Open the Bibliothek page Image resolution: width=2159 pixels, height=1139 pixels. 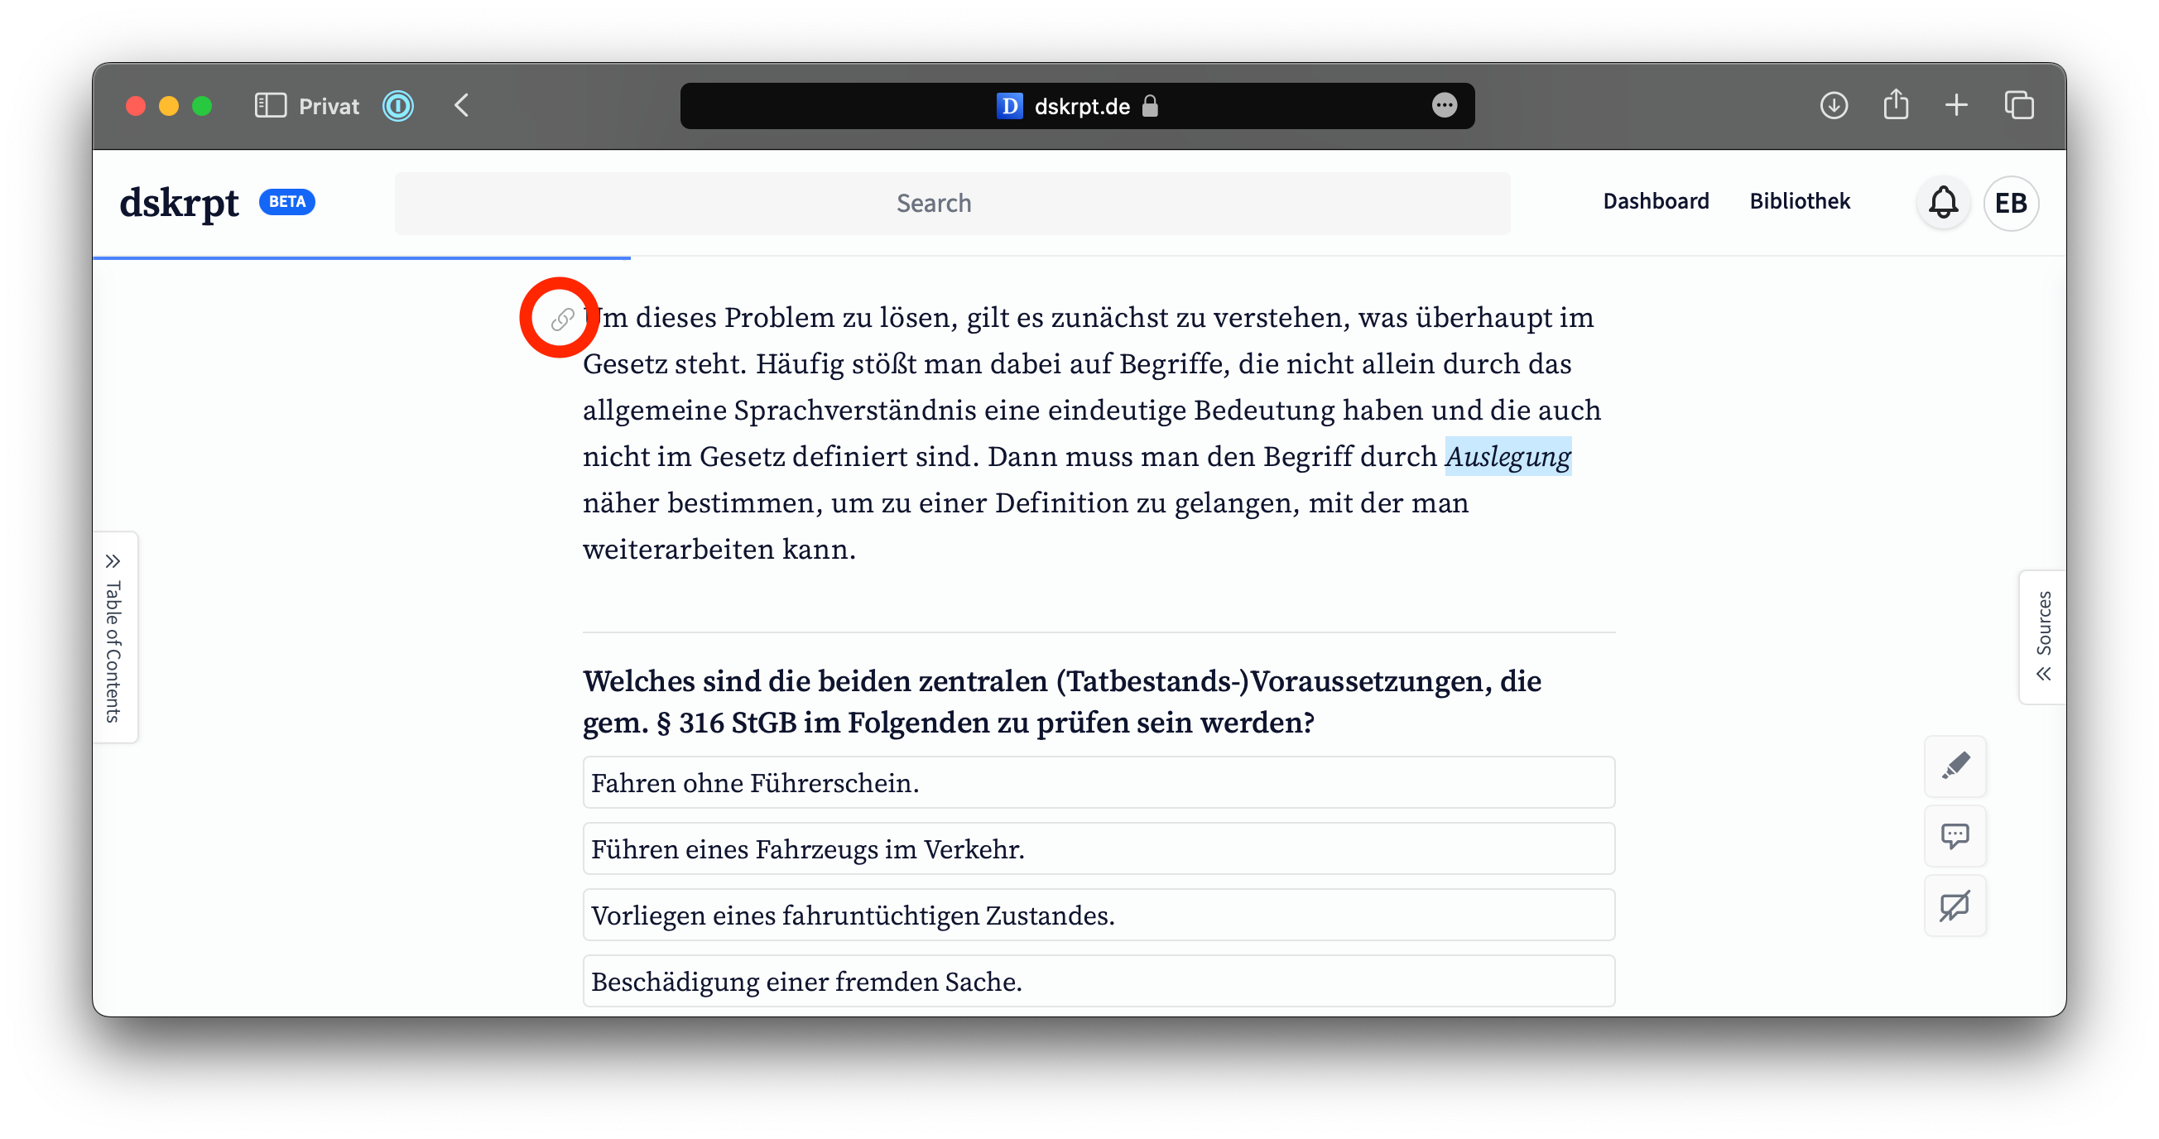click(x=1800, y=201)
